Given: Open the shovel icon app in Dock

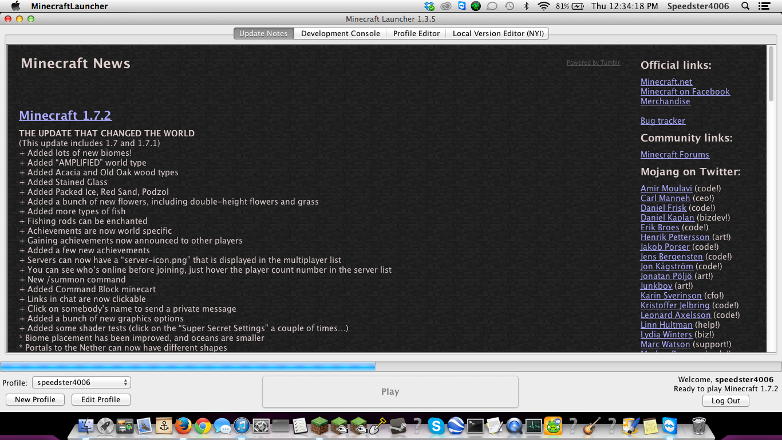Looking at the screenshot, I should [378, 426].
